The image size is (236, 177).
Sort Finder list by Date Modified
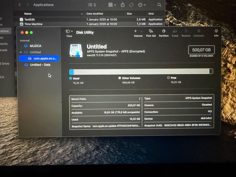click(95, 14)
